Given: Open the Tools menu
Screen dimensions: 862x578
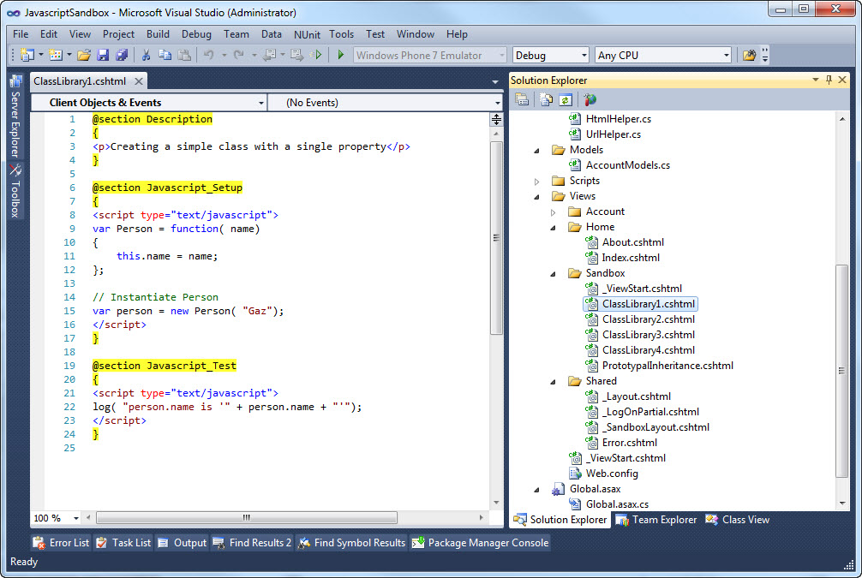Looking at the screenshot, I should (x=341, y=34).
